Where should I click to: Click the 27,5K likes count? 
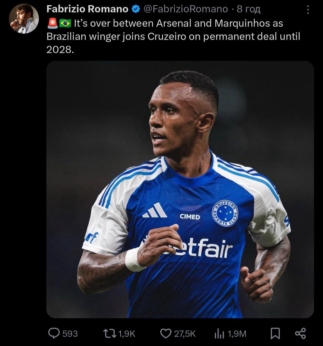pyautogui.click(x=185, y=333)
